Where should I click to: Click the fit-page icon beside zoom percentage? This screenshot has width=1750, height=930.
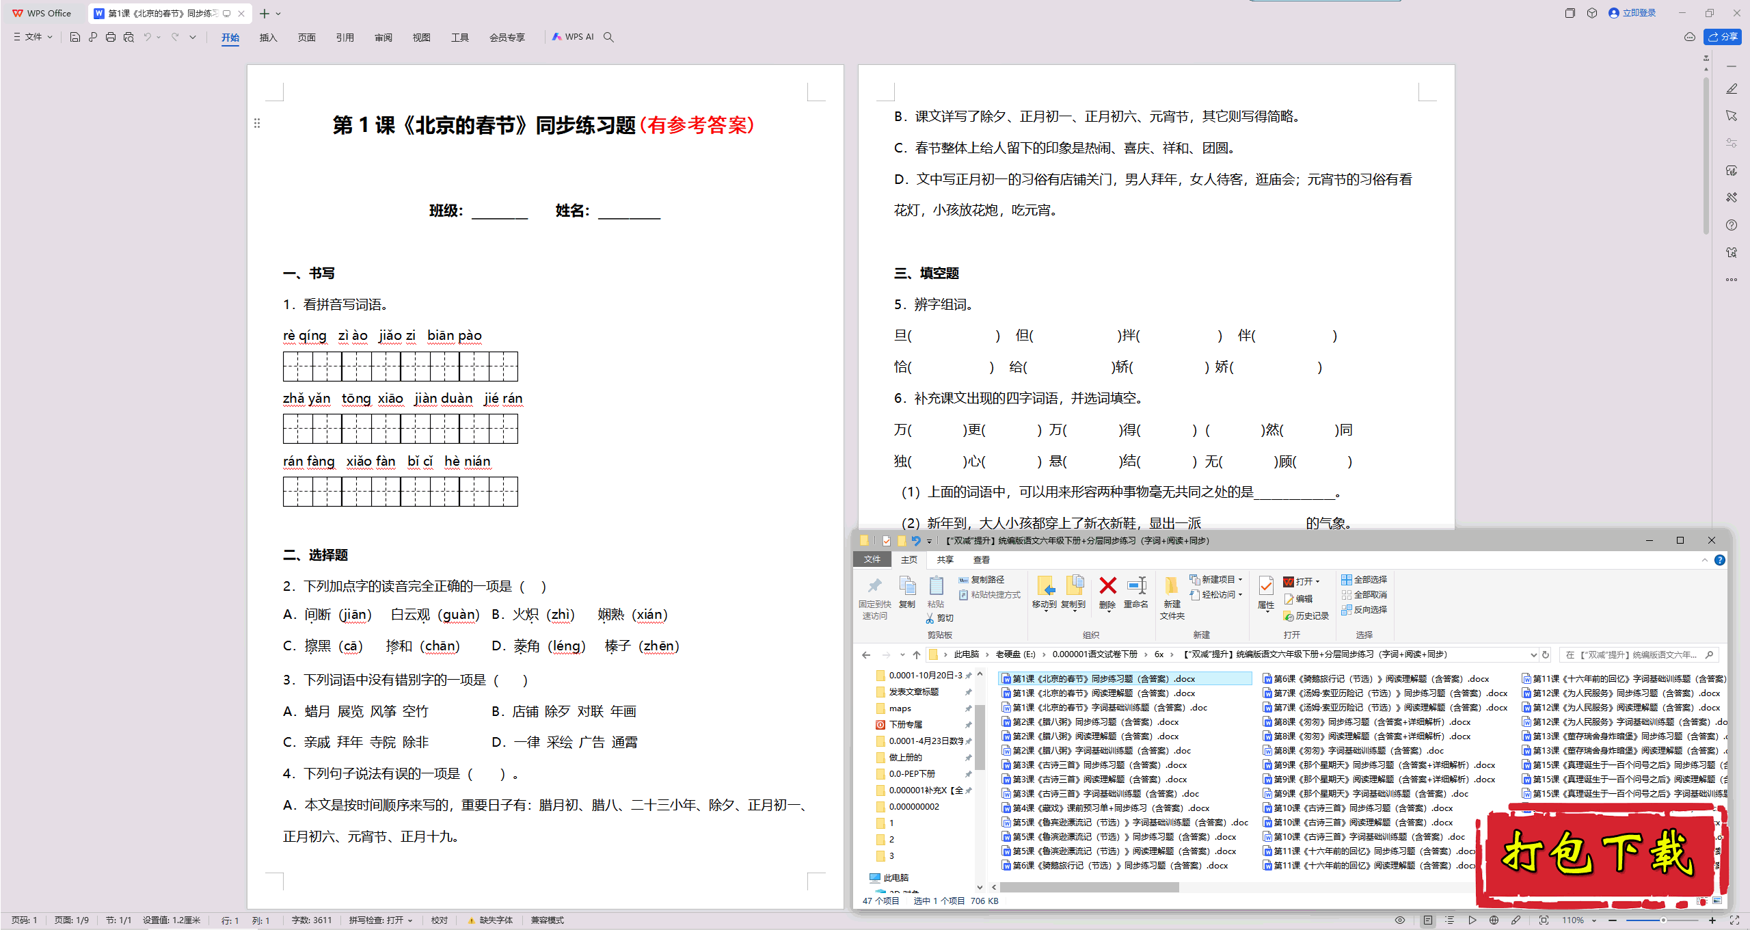[1544, 920]
